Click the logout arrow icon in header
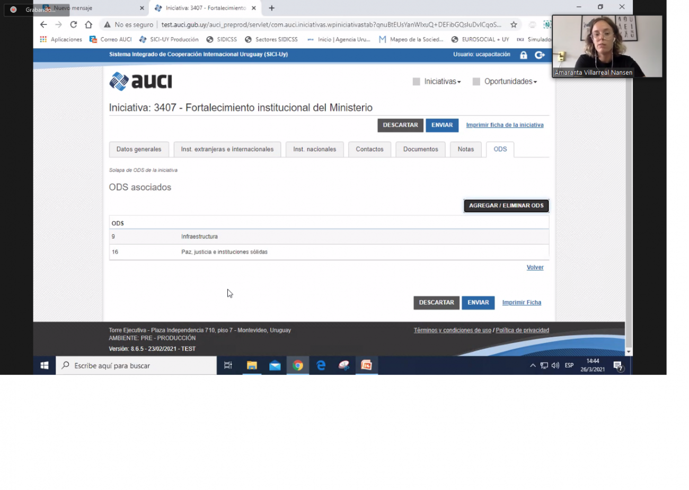 click(x=540, y=55)
